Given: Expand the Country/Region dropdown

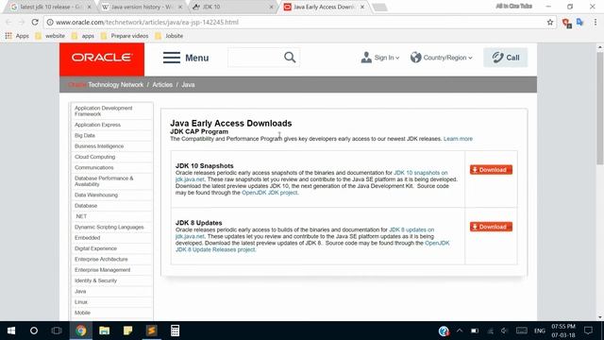Looking at the screenshot, I should click(470, 58).
